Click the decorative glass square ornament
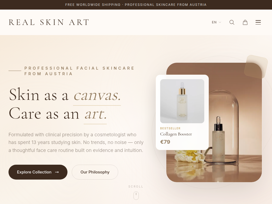 (x=256, y=67)
